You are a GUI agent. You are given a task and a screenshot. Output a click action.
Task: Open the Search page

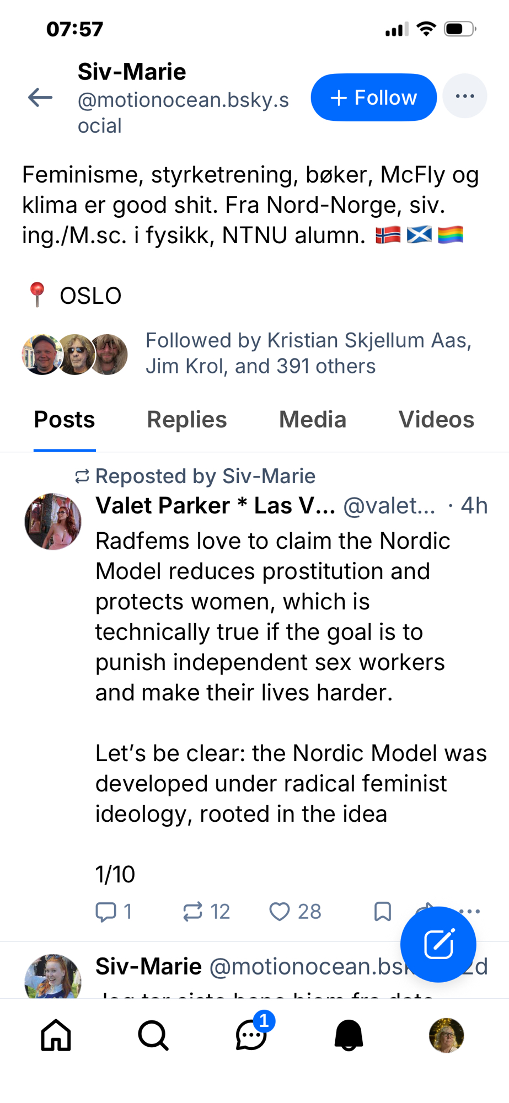click(153, 1035)
